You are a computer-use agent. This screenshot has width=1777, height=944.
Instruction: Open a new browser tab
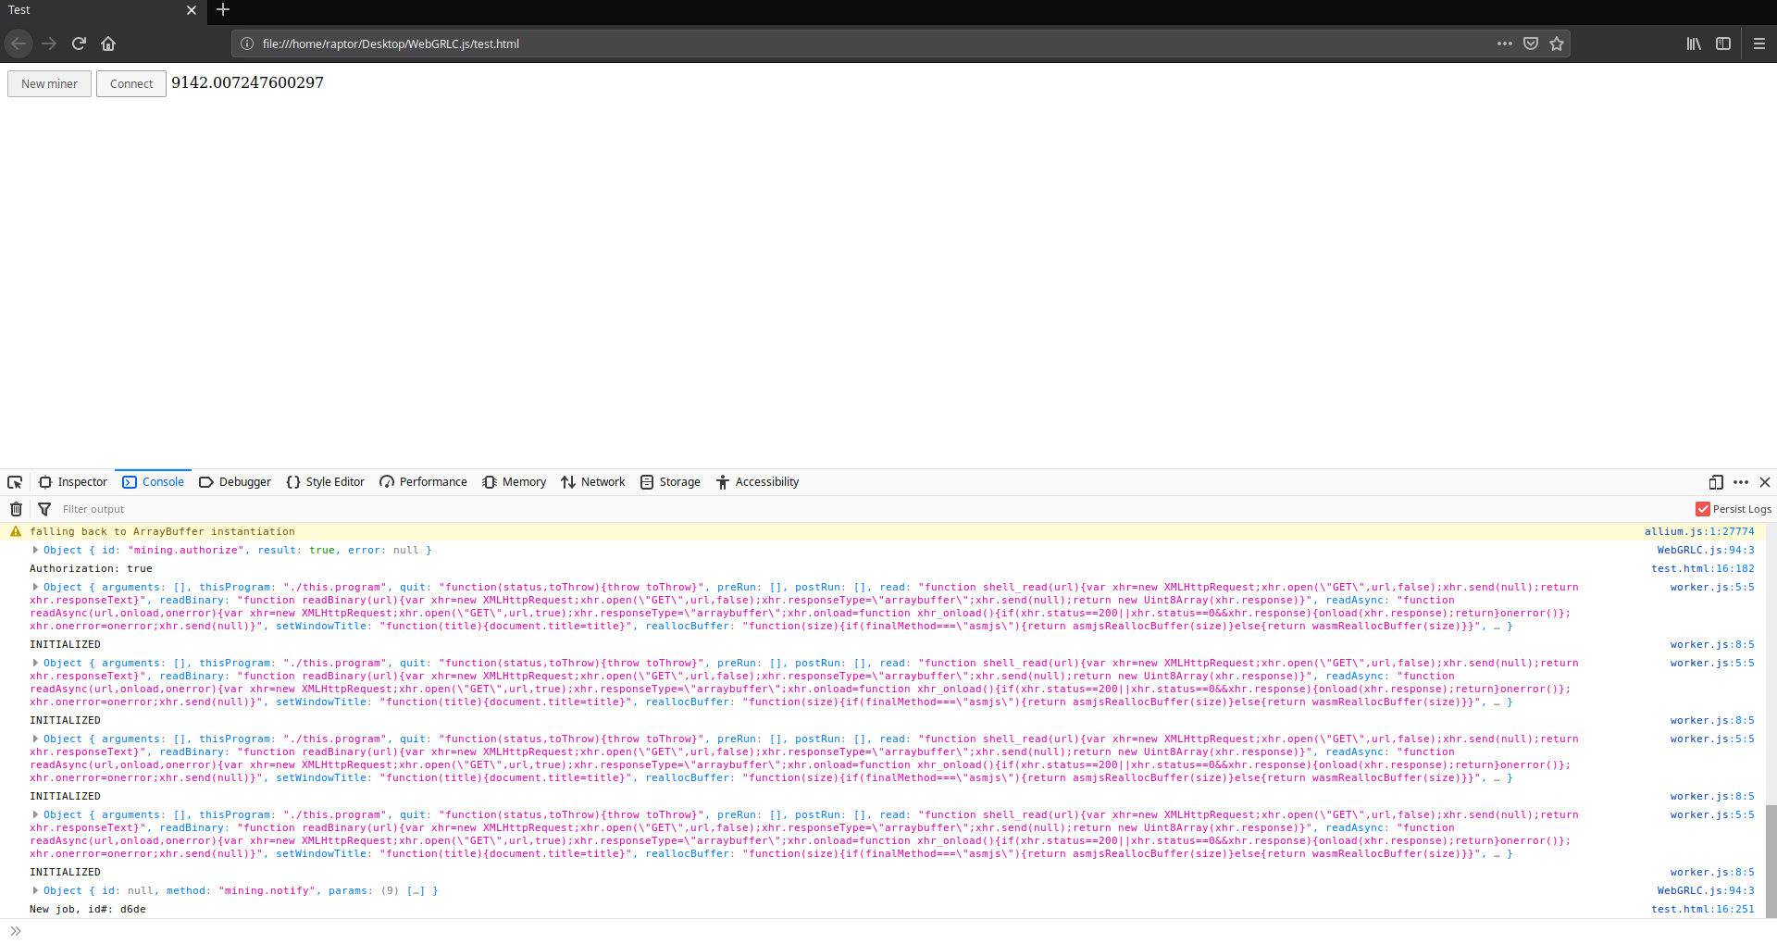[x=223, y=10]
